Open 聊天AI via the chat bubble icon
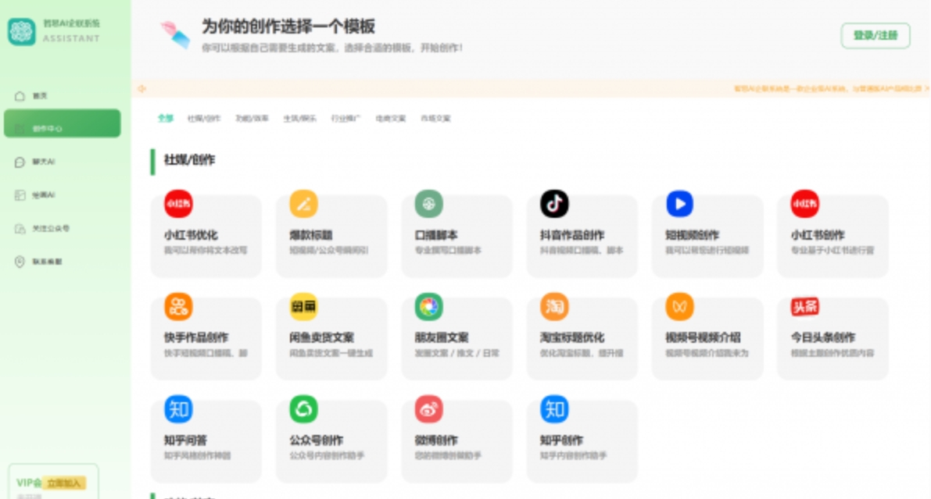931x499 pixels. pyautogui.click(x=20, y=162)
